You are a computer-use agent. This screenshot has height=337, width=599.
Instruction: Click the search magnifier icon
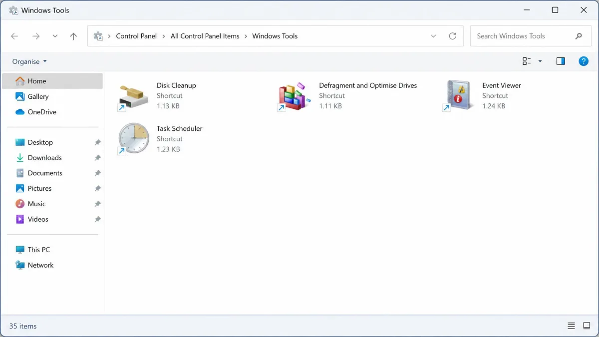579,36
